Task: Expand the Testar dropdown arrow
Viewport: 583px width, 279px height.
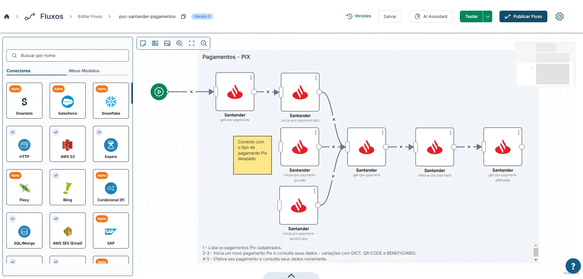Action: point(488,16)
